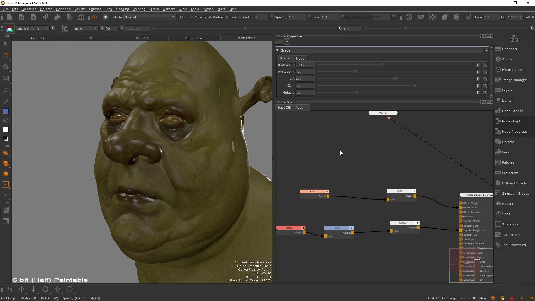Collapse the Grade properties section triangle
Viewport: 535px width, 301px height.
(277, 50)
